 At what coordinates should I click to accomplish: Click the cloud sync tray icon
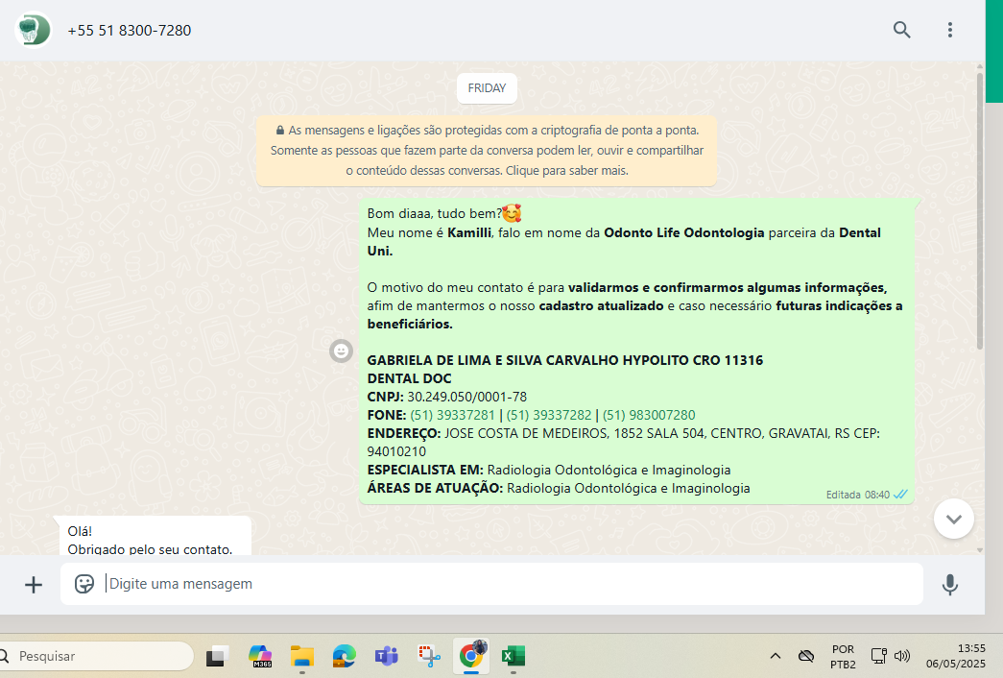806,656
